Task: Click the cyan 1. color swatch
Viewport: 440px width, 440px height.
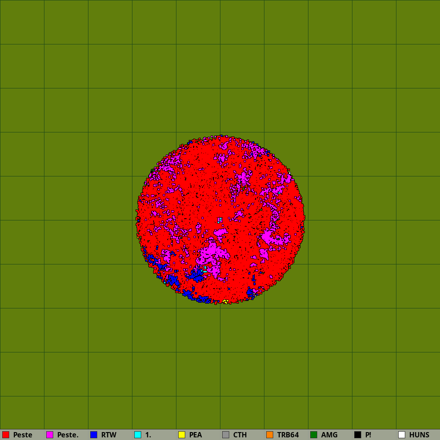Action: pos(138,435)
